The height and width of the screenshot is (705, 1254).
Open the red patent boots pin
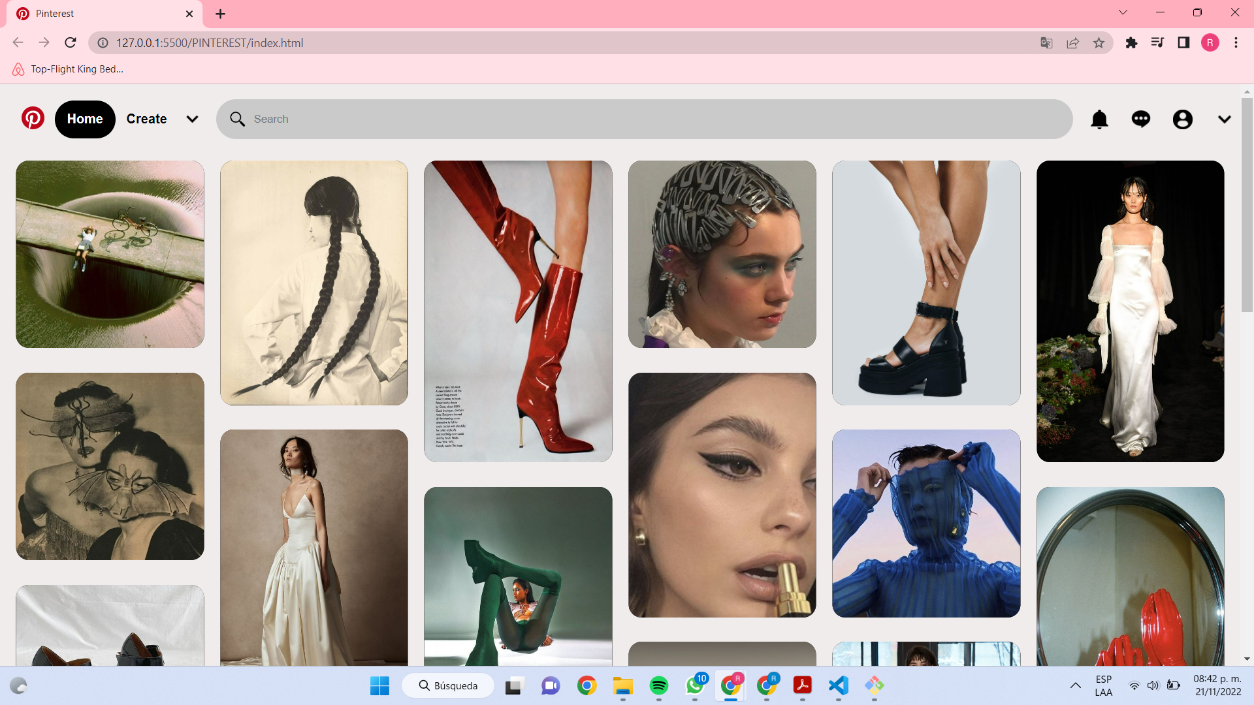(x=518, y=311)
